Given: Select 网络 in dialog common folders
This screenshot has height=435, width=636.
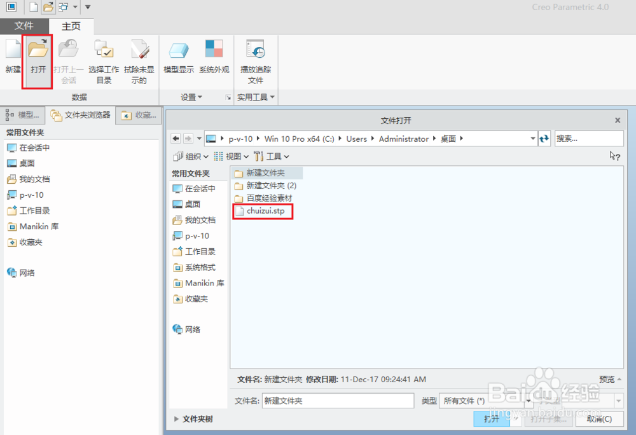Looking at the screenshot, I should tap(186, 329).
